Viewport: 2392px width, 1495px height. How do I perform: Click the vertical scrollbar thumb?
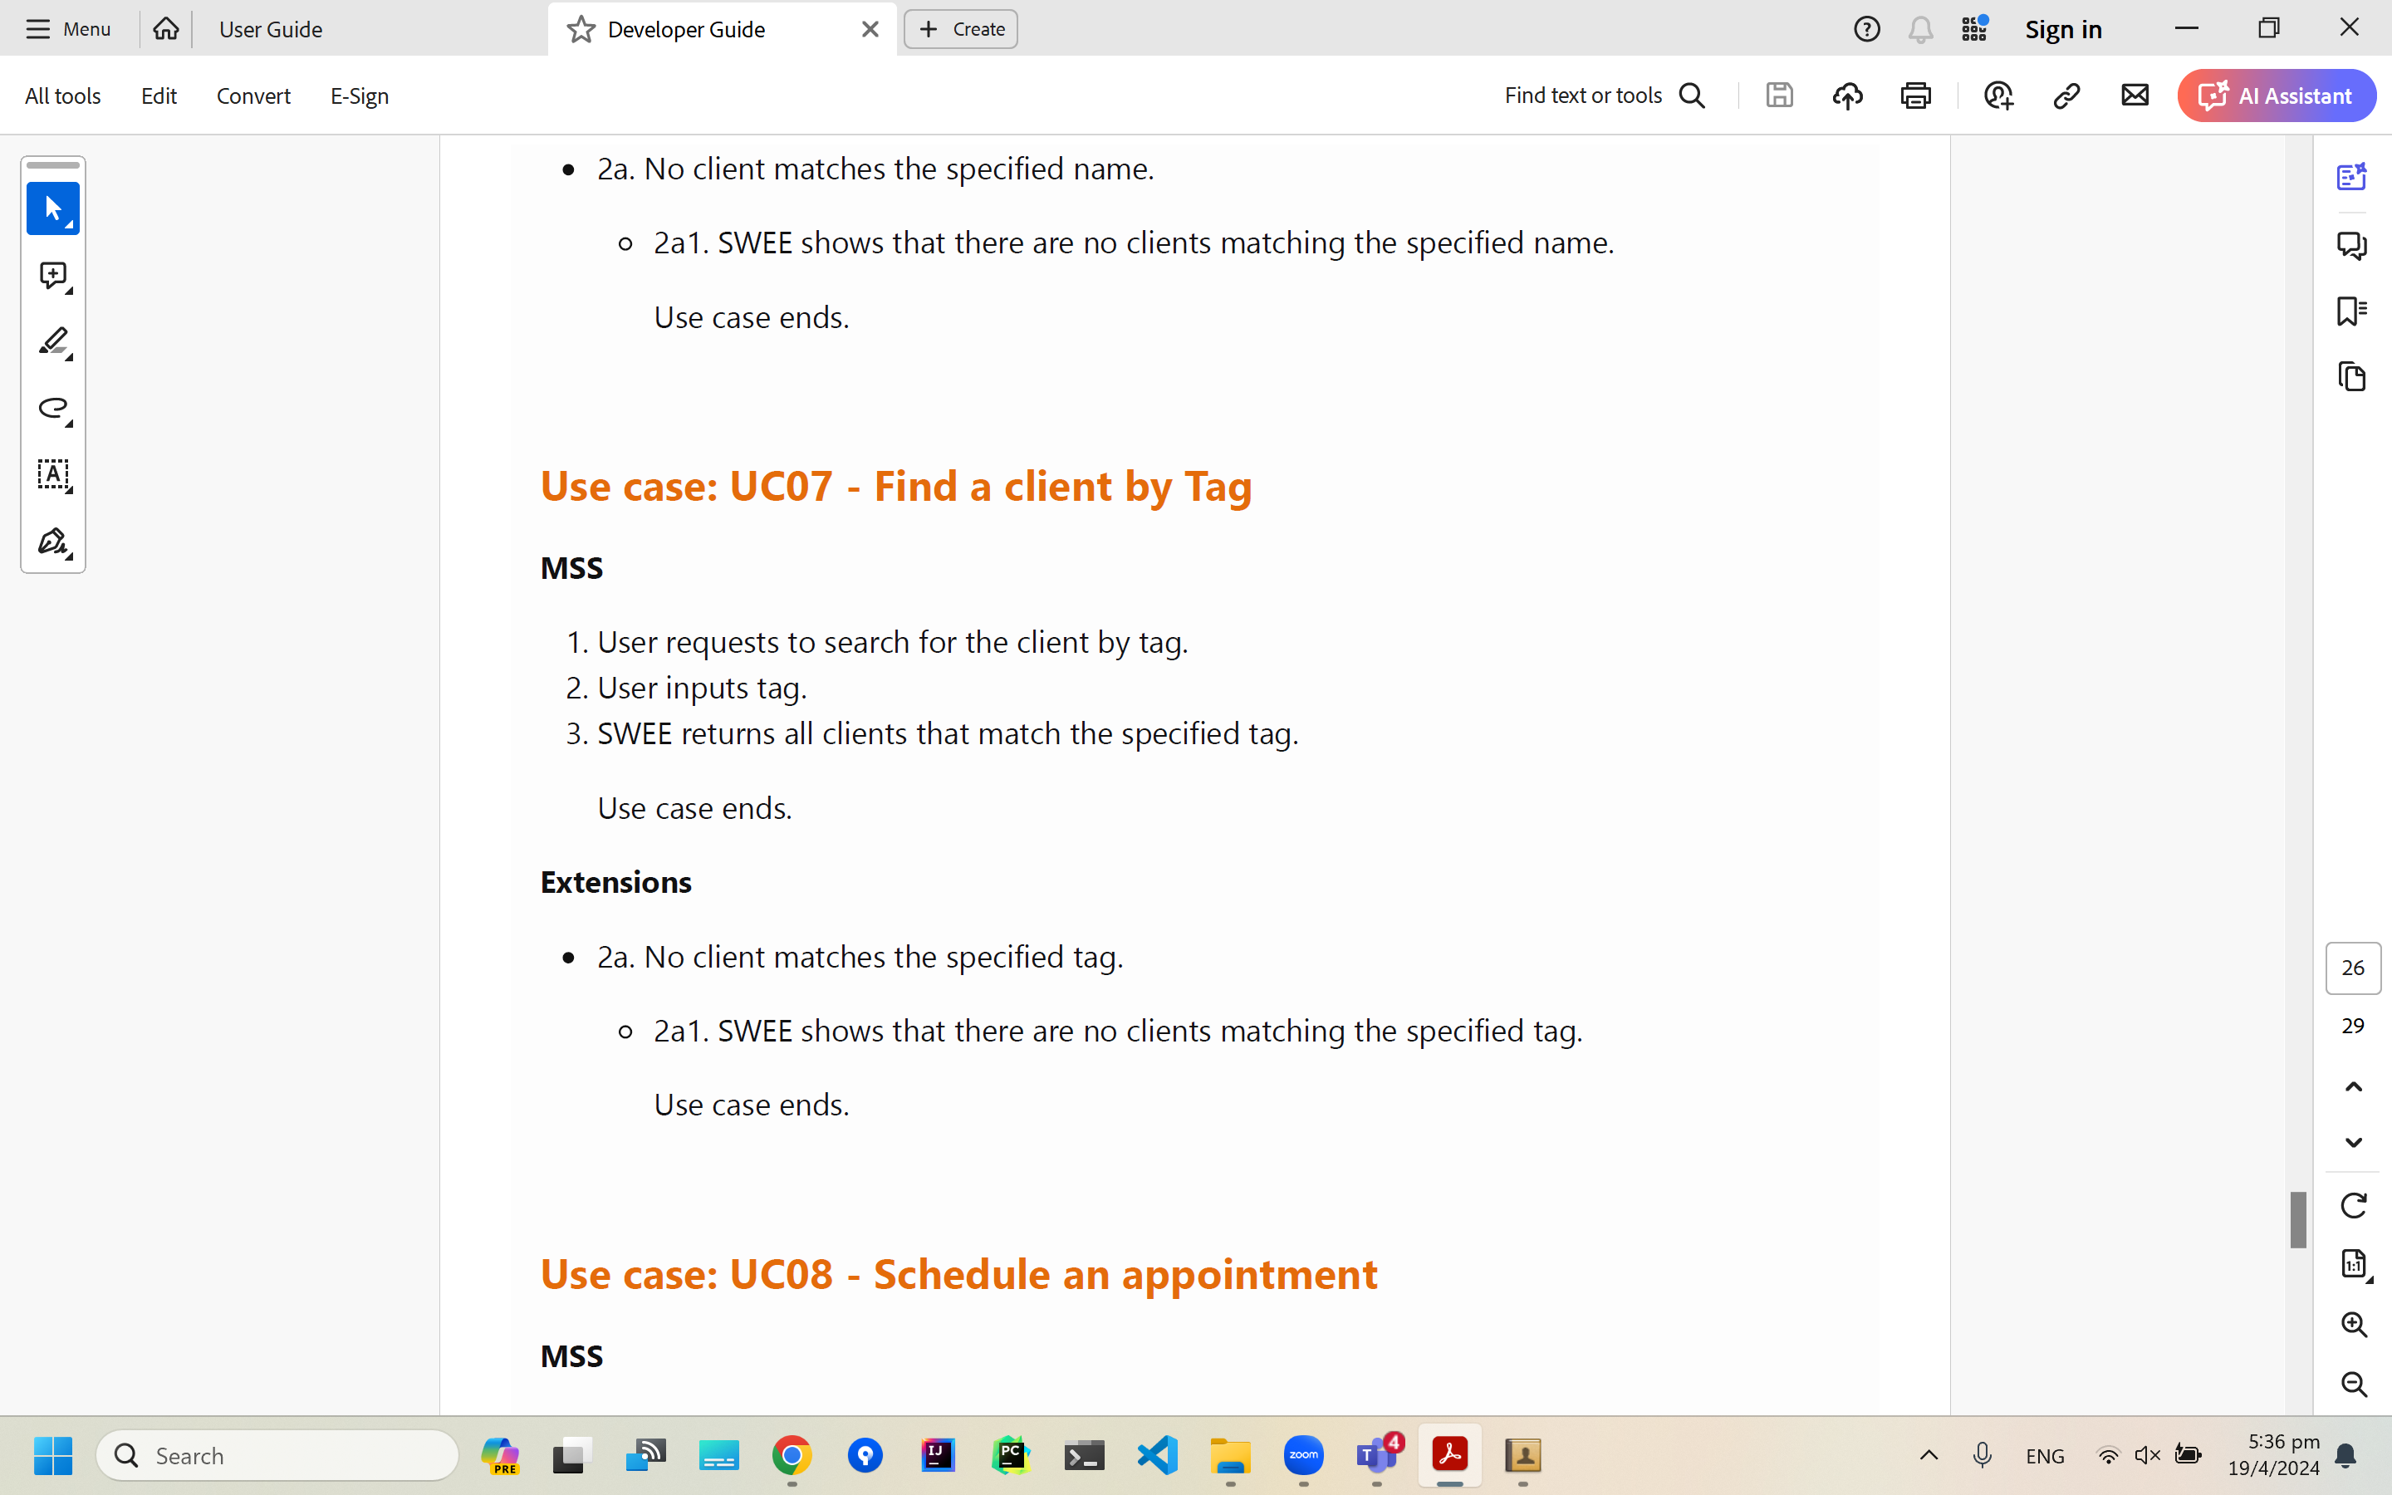(2298, 1220)
